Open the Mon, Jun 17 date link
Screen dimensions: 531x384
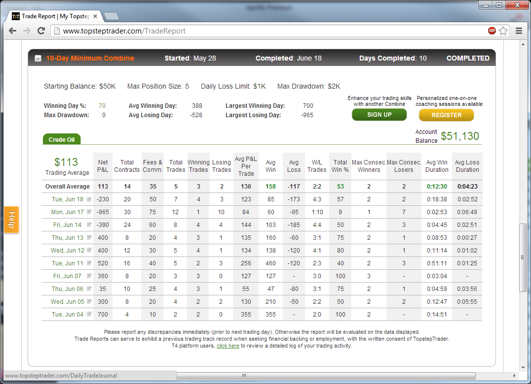click(68, 212)
